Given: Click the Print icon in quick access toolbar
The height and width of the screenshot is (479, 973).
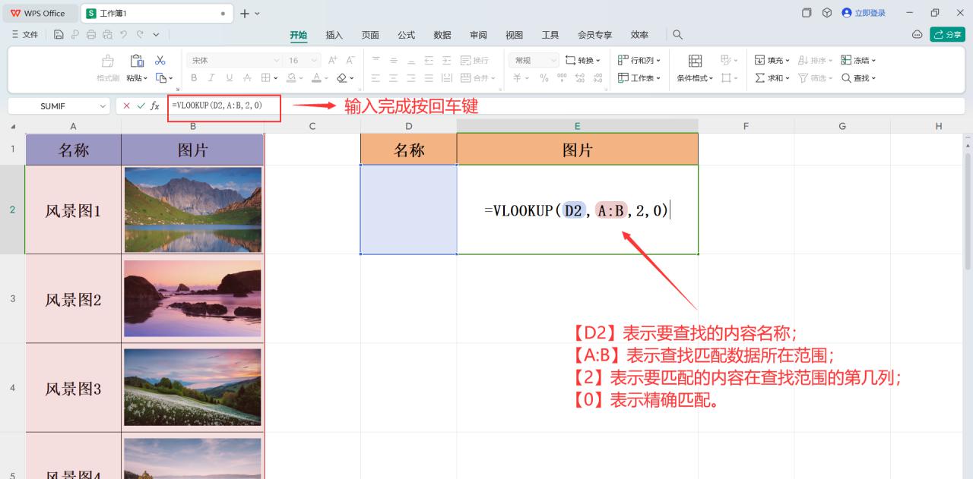Looking at the screenshot, I should [x=91, y=35].
